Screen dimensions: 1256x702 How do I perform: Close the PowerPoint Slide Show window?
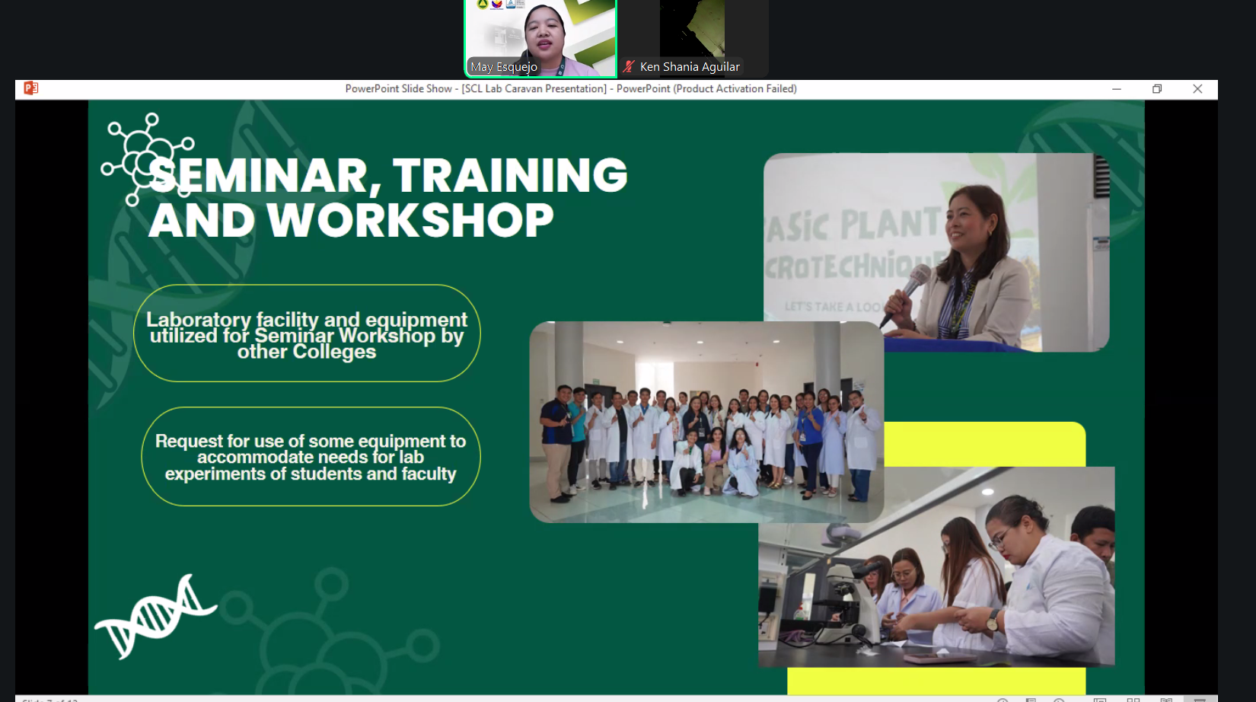(1197, 89)
